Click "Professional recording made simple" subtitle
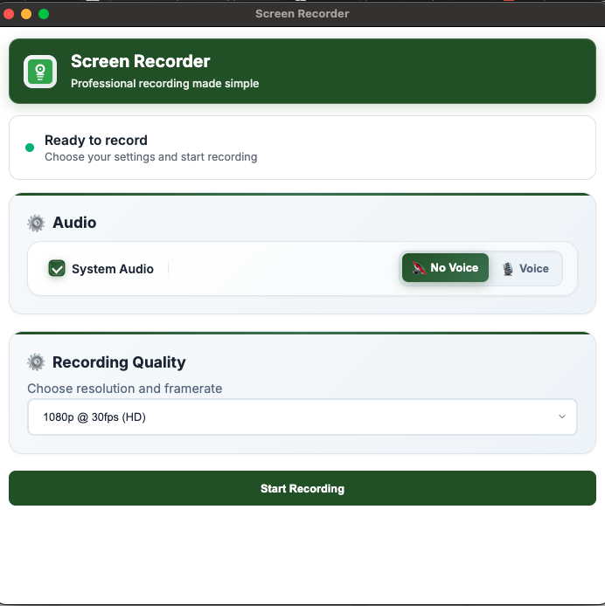 click(165, 84)
